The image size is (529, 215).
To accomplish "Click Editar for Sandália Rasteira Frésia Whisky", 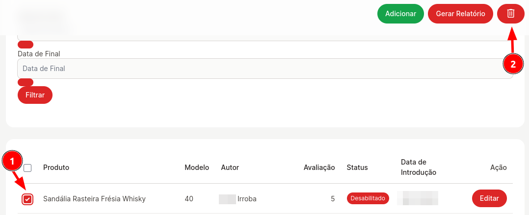I will (489, 198).
